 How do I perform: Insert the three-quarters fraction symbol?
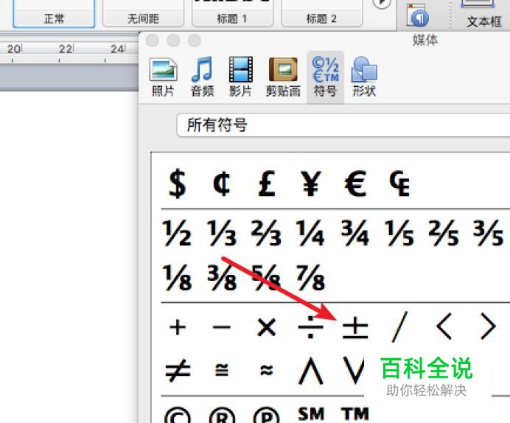click(355, 233)
